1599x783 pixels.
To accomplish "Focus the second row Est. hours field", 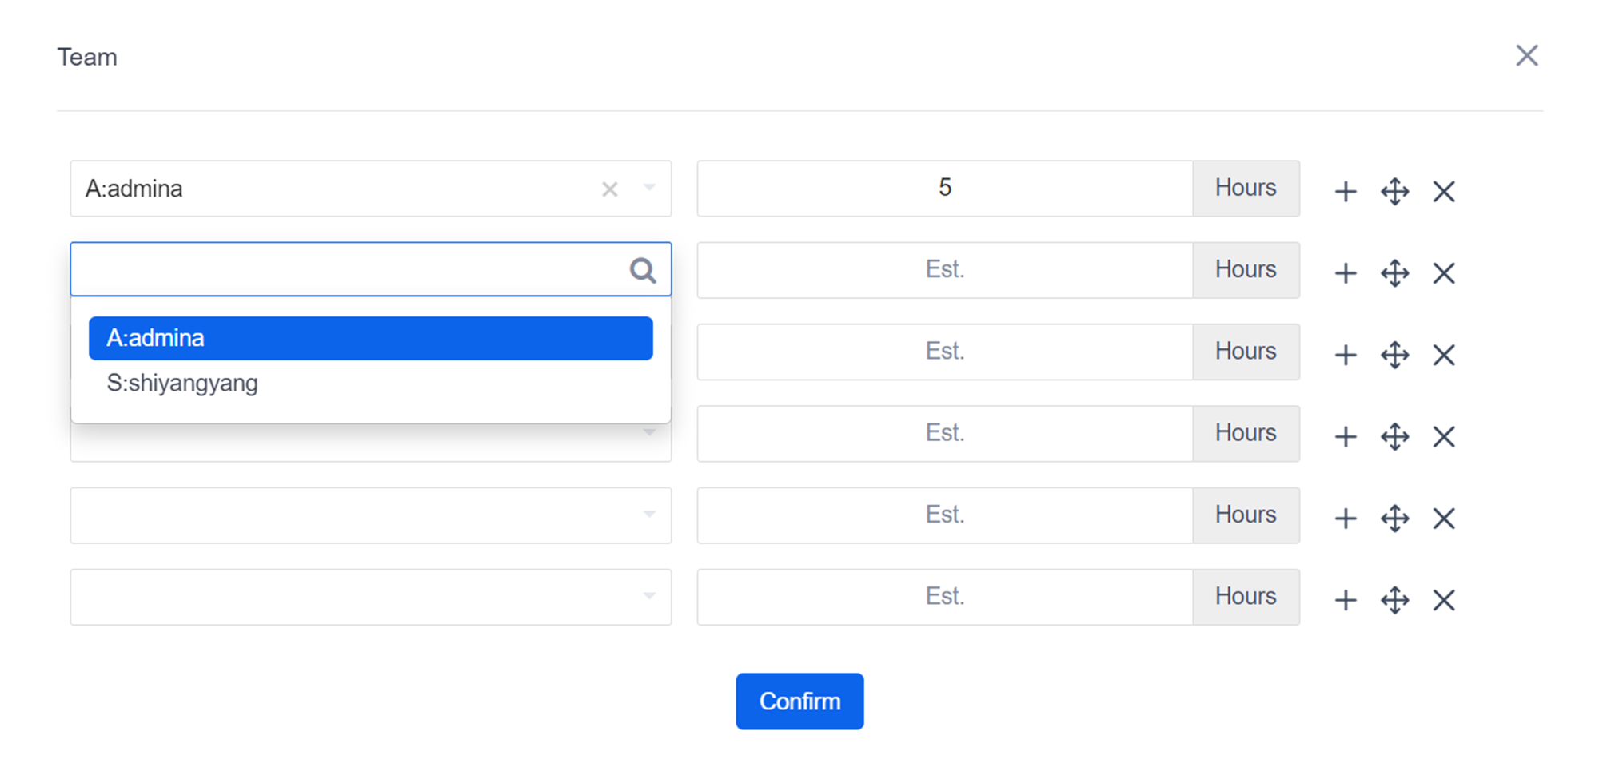I will [944, 270].
